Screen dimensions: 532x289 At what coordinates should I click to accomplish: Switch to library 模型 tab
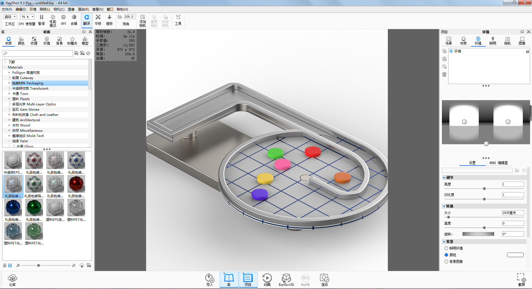[85, 41]
